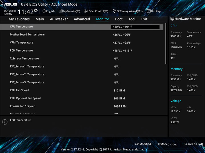The height and width of the screenshot is (153, 205).
Task: Select the Monitor tab
Action: pos(102,19)
